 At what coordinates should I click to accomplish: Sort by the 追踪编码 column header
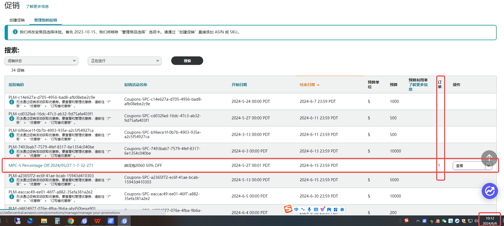[x=16, y=85]
